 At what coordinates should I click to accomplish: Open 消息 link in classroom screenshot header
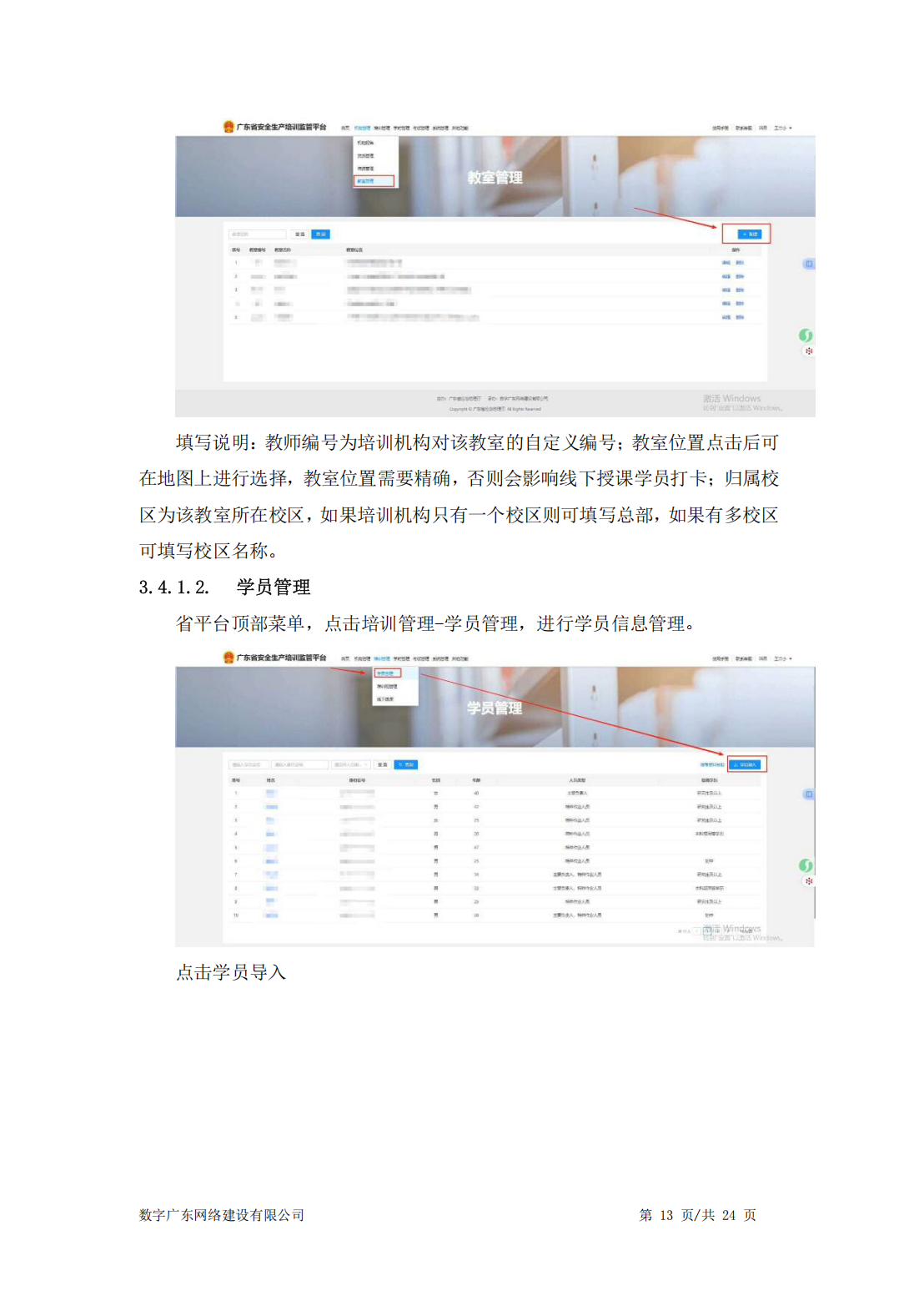[x=762, y=129]
